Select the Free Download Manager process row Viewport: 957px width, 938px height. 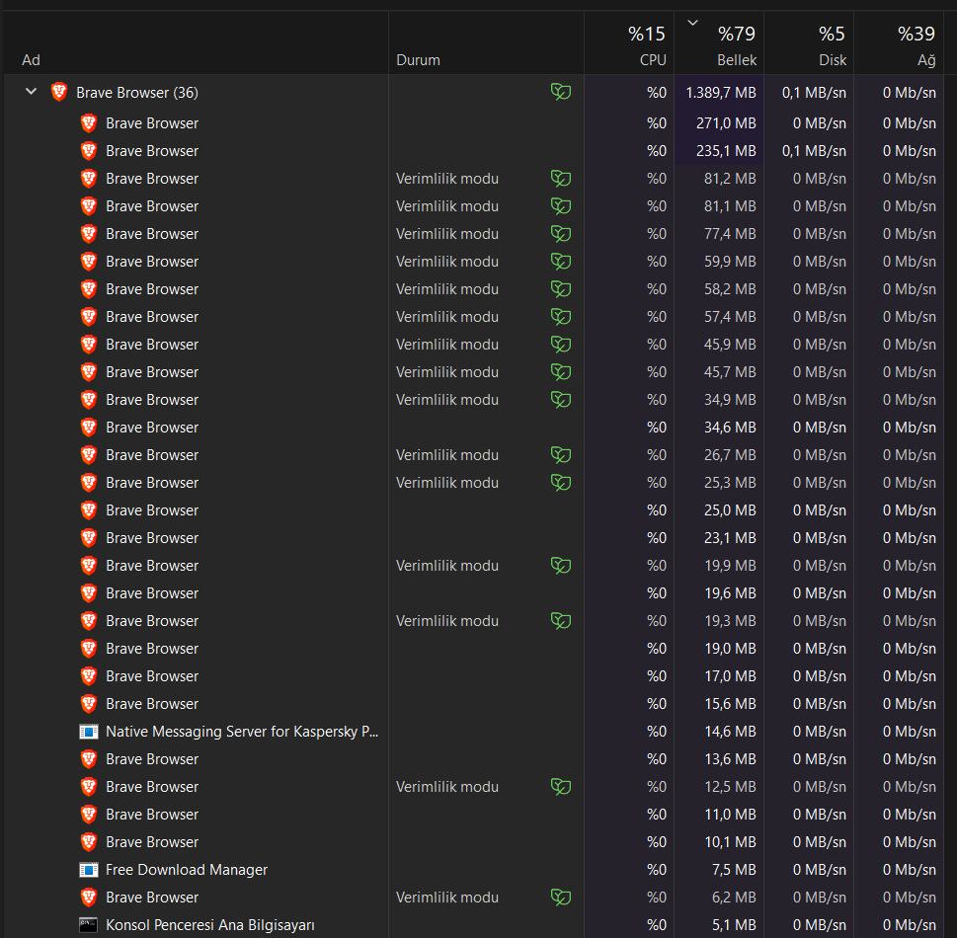[474, 870]
